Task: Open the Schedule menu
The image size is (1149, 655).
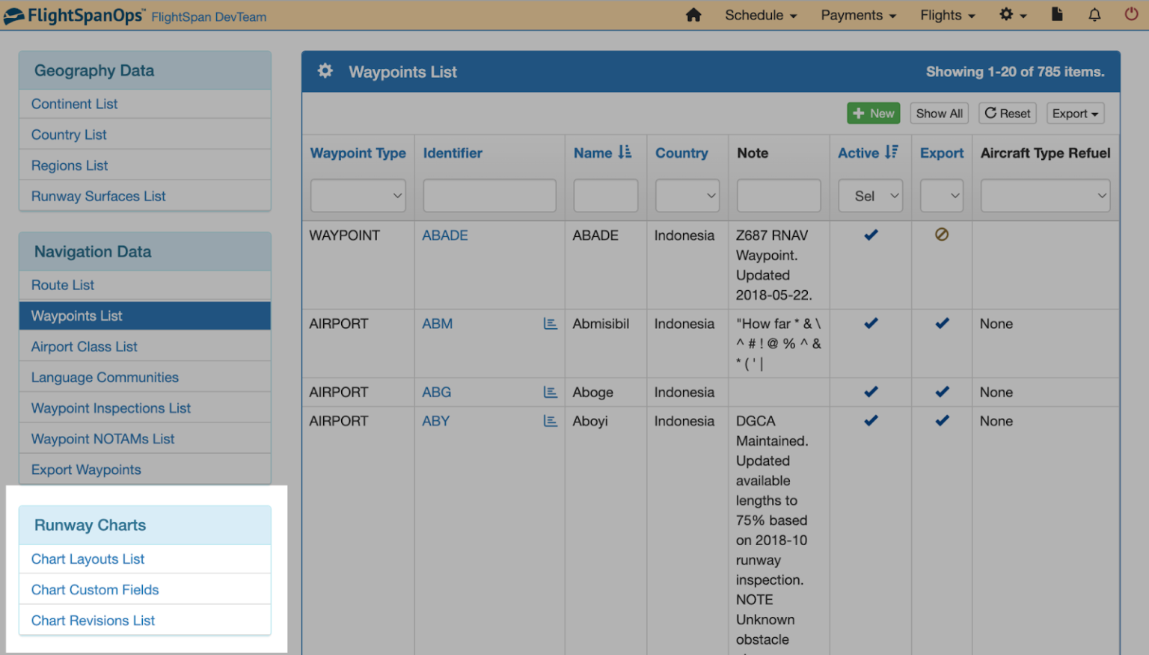Action: (x=760, y=14)
